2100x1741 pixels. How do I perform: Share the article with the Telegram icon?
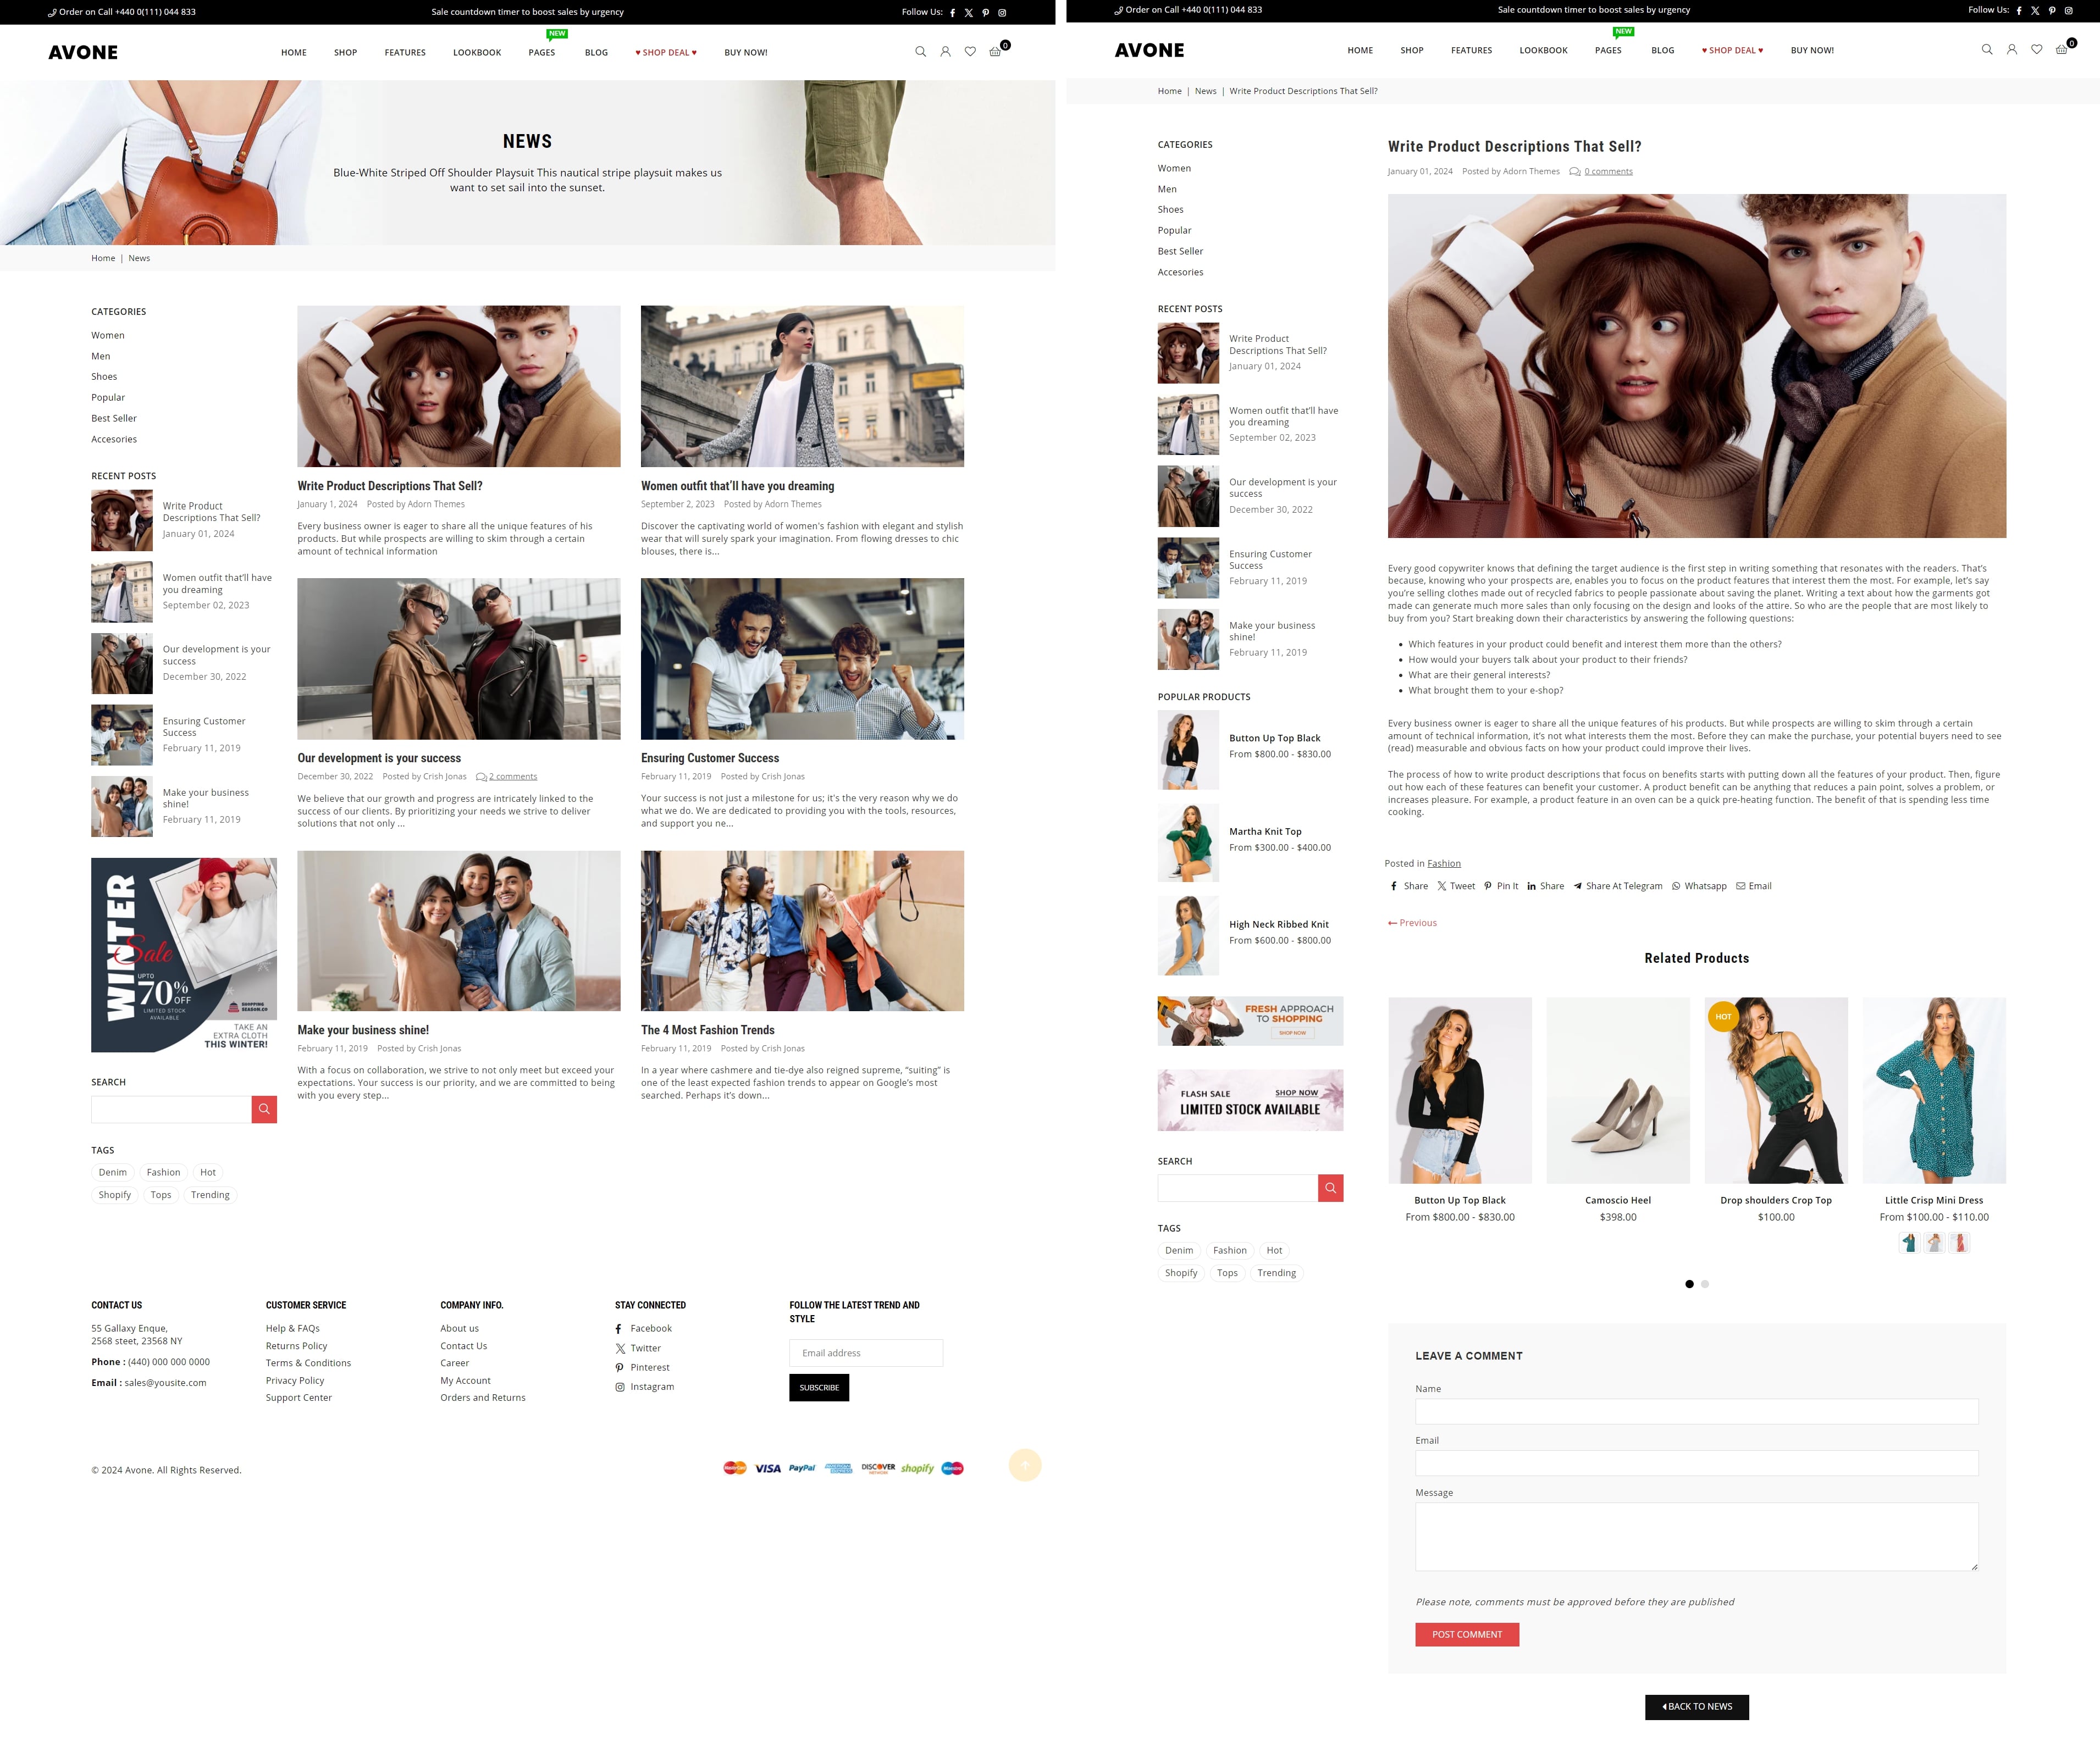tap(1577, 885)
